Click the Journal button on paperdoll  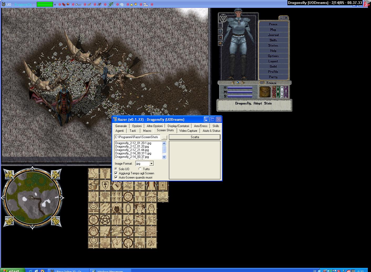tap(273, 35)
